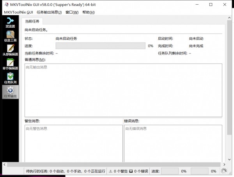Open the Info tool (信息工具)
Viewport: 234px width, 177px height.
10,36
